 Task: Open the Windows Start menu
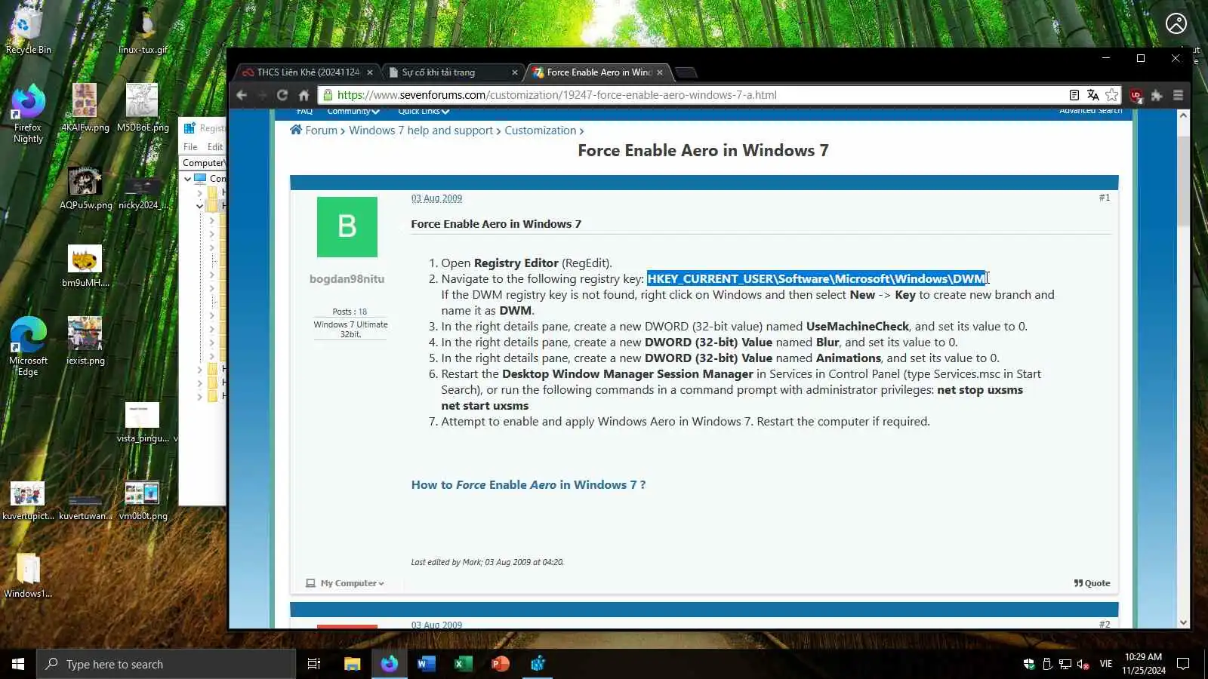pyautogui.click(x=18, y=664)
